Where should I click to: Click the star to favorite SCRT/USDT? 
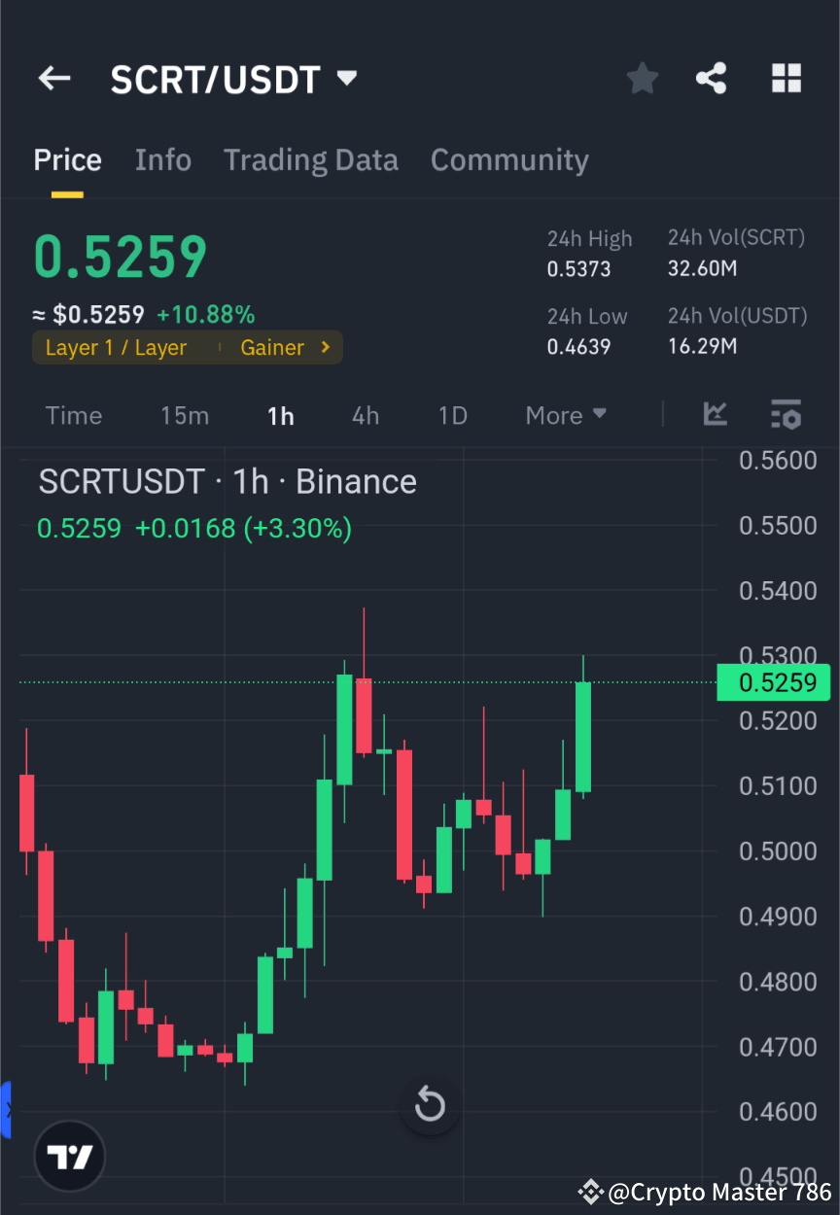[x=642, y=78]
